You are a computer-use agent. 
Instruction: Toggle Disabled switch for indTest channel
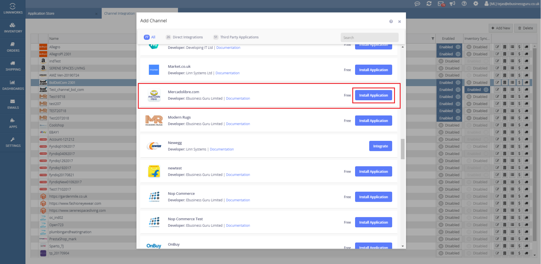click(449, 61)
